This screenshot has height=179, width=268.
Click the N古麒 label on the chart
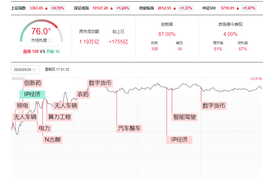[x=53, y=140]
